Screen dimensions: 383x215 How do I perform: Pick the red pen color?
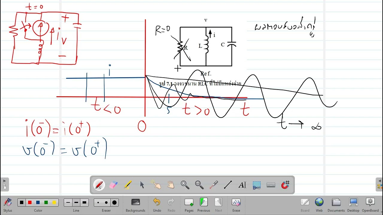point(30,202)
